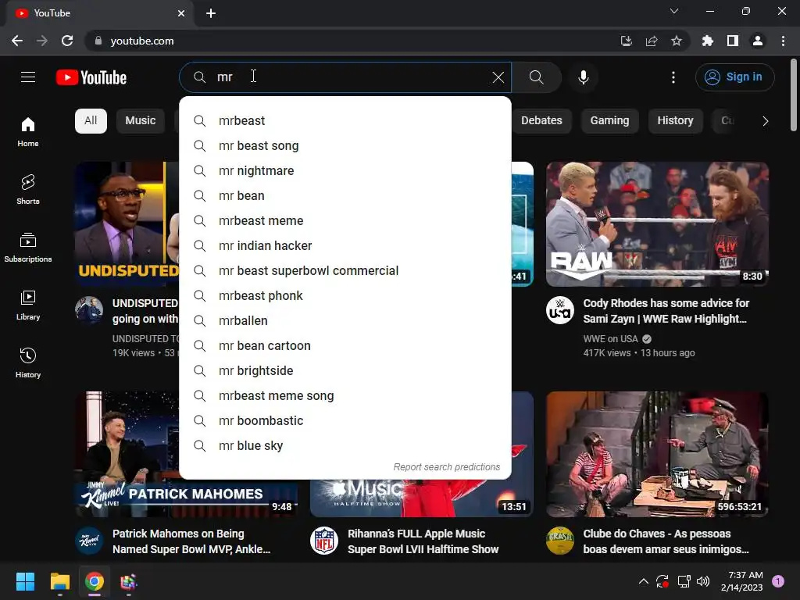Open YouTube settings three-dot menu
The height and width of the screenshot is (600, 800).
pos(673,77)
